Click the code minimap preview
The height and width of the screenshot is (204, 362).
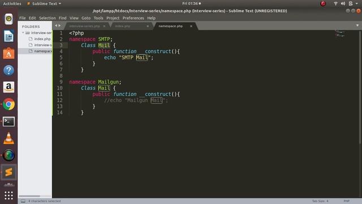(339, 33)
